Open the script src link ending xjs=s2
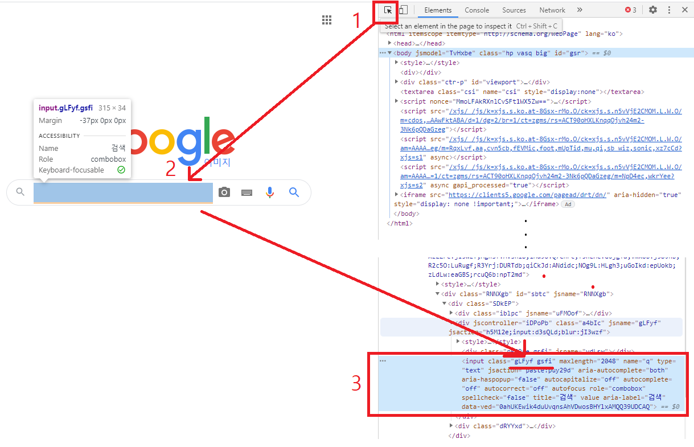Image resolution: width=694 pixels, height=447 pixels. [x=541, y=176]
